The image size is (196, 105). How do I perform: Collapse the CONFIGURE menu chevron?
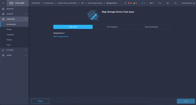pyautogui.click(x=26, y=19)
